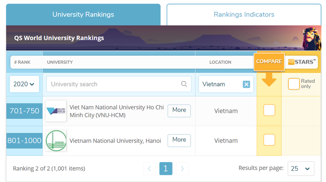
Task: Go to previous results page arrow
Action: click(x=149, y=168)
